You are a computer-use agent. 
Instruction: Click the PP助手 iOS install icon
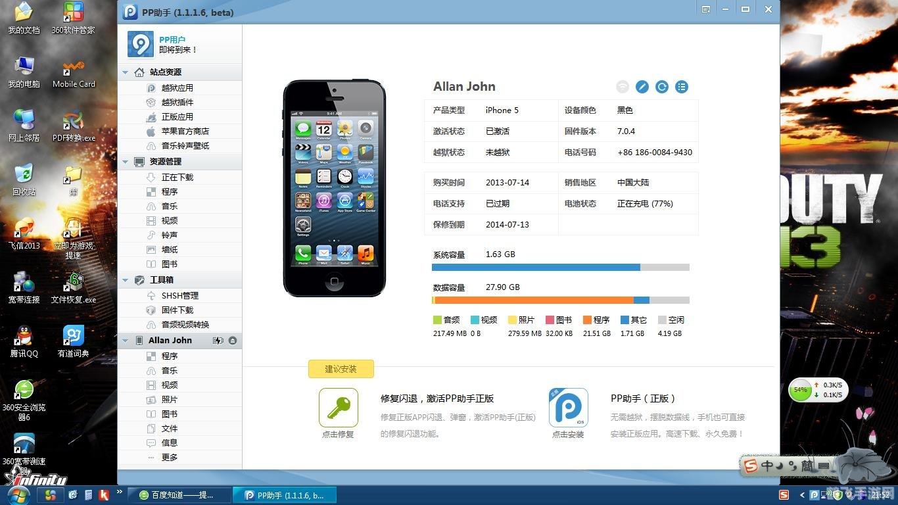coord(568,408)
